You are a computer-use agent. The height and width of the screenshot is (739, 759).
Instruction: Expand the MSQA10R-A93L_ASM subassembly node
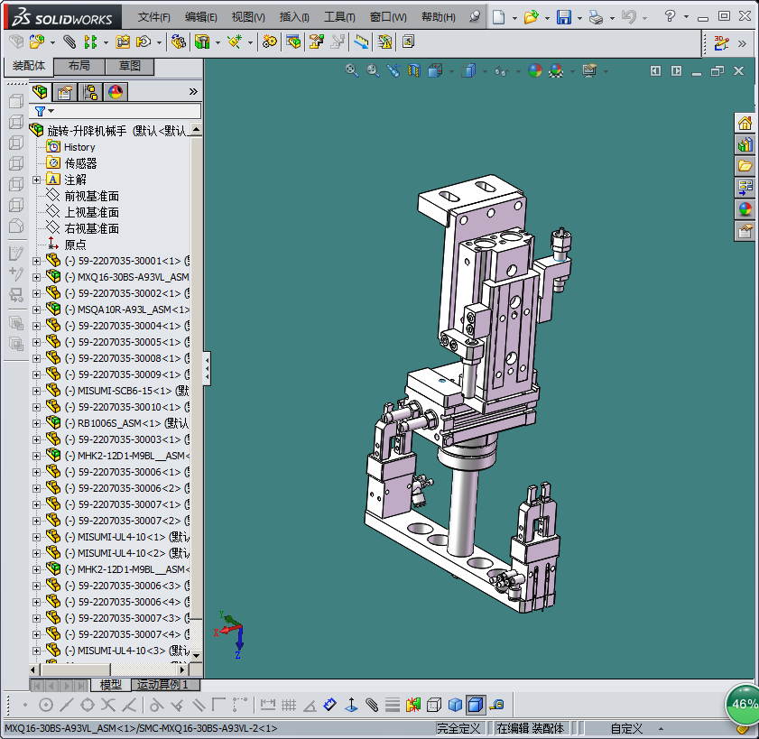click(37, 309)
